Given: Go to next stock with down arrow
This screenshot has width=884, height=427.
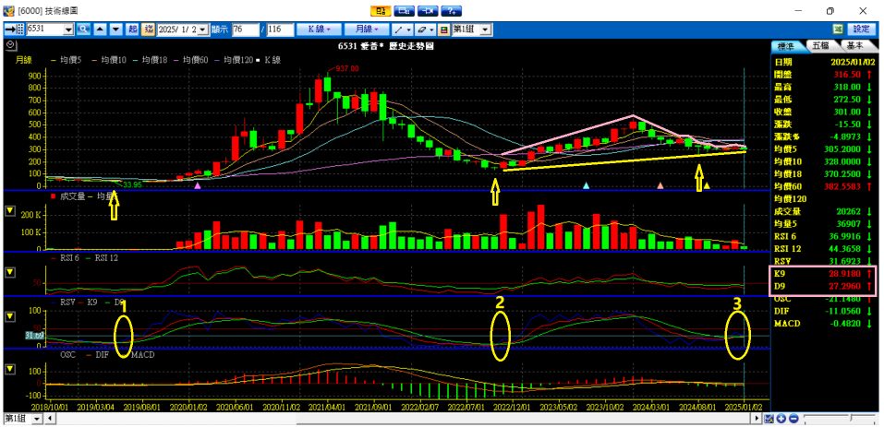Looking at the screenshot, I should click(115, 30).
